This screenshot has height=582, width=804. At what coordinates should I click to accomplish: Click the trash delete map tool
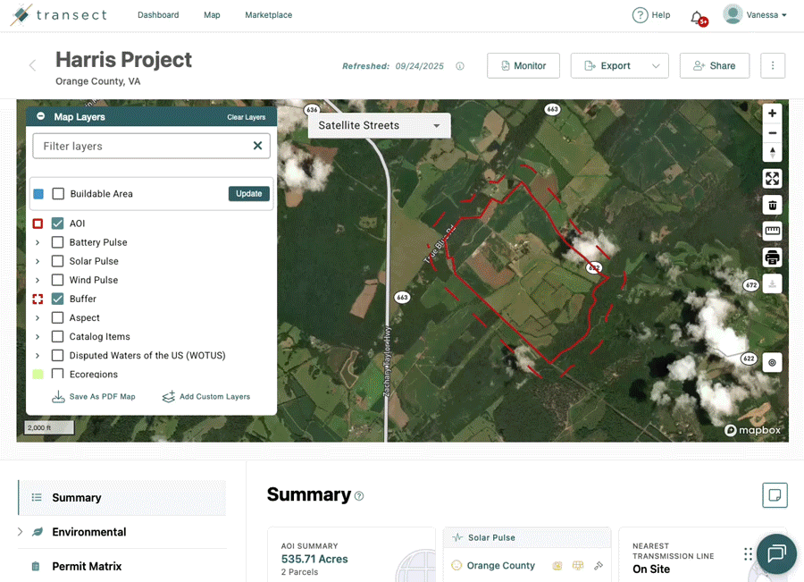point(772,206)
